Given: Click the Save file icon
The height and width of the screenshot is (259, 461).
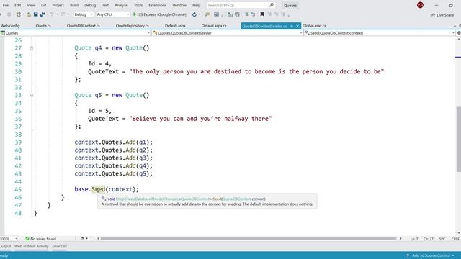Looking at the screenshot, I should click(35, 14).
